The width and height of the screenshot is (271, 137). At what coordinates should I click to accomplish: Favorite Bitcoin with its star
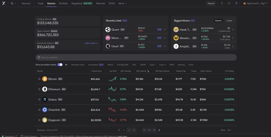39,79
